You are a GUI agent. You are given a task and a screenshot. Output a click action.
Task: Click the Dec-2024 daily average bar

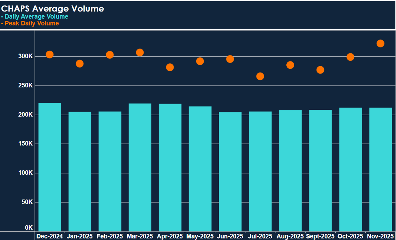click(50, 167)
